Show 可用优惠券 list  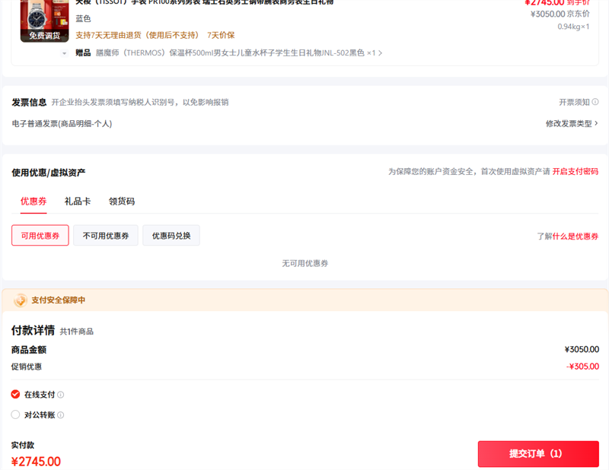pos(40,236)
